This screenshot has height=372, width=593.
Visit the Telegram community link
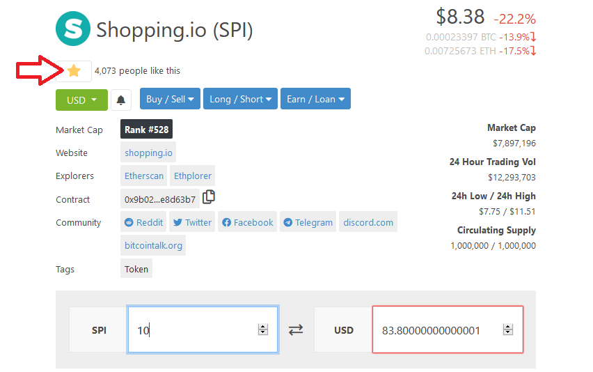click(x=308, y=222)
